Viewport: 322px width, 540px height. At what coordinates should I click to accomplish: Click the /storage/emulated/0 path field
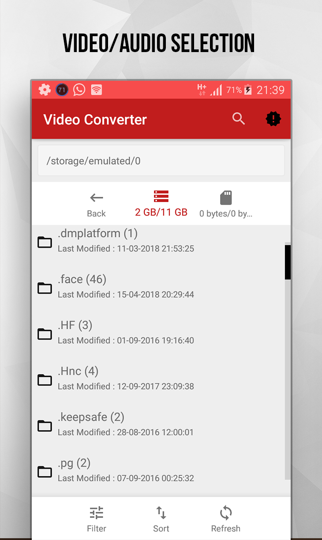coord(161,161)
